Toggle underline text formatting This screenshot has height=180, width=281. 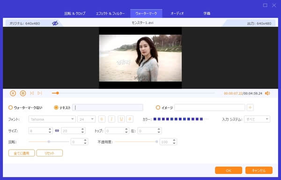coord(121,119)
